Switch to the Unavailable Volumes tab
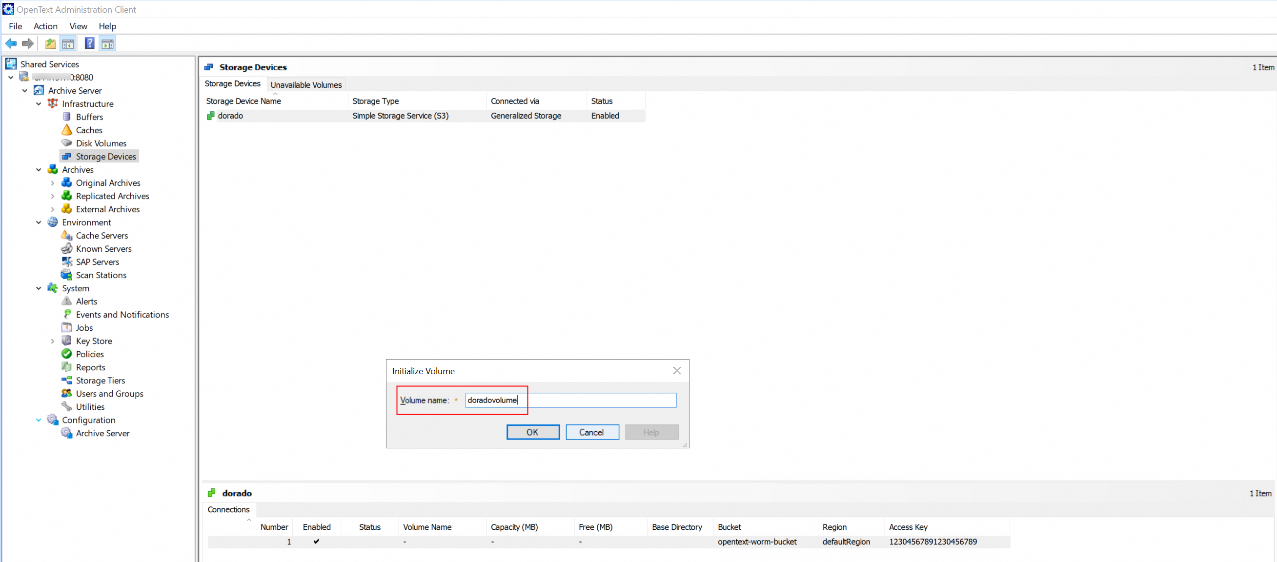The image size is (1277, 562). [306, 85]
